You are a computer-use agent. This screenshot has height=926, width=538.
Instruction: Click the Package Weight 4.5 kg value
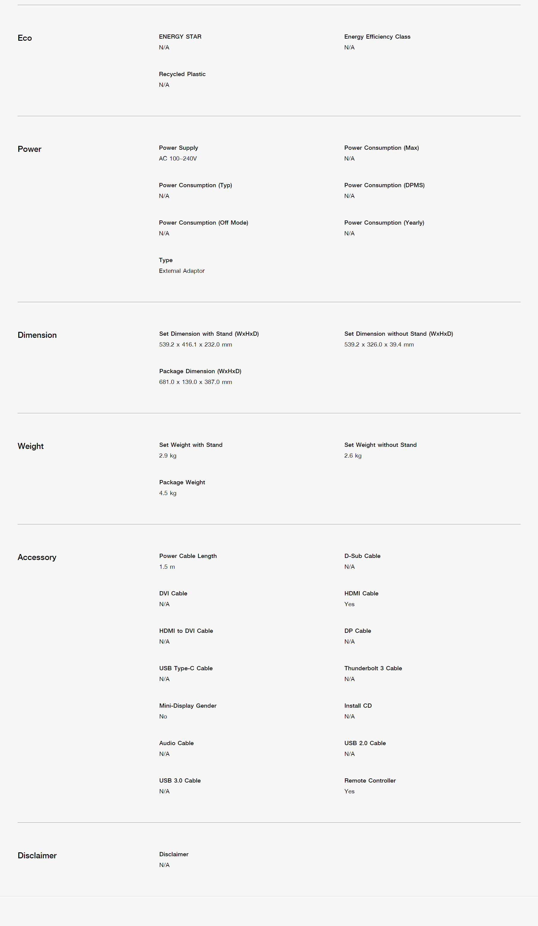pos(167,493)
